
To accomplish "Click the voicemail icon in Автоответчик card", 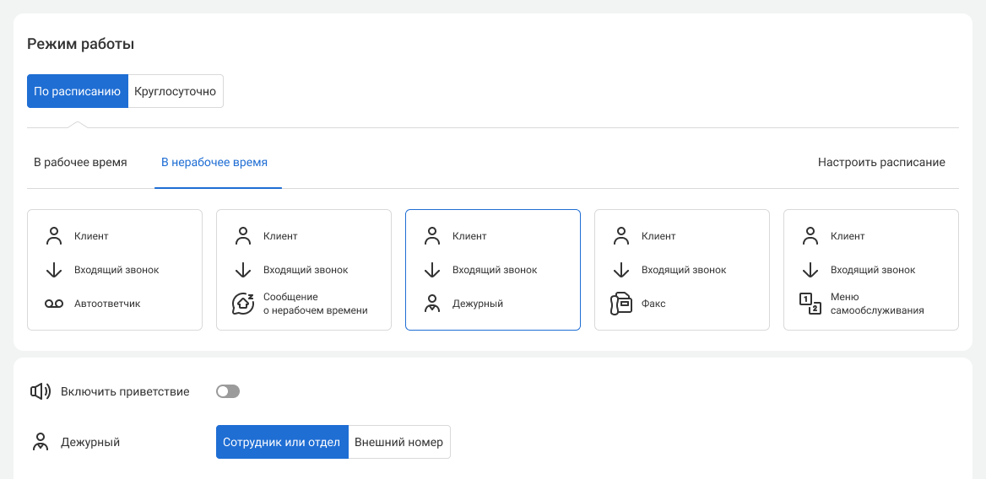I will (x=54, y=304).
